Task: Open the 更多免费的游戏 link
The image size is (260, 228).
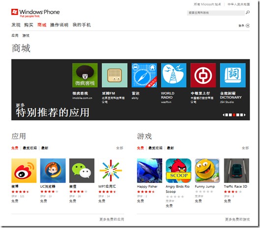Action: coord(237,219)
